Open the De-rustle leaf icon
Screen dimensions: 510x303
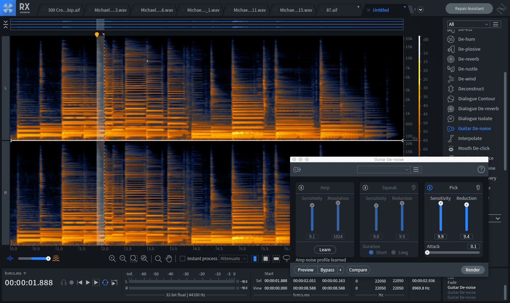point(451,69)
